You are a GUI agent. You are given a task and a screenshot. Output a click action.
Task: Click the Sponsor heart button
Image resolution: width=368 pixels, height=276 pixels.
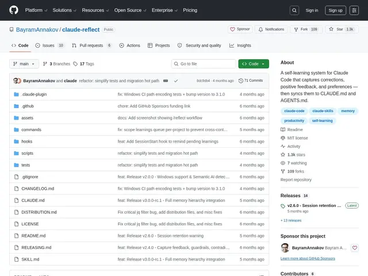tap(240, 29)
